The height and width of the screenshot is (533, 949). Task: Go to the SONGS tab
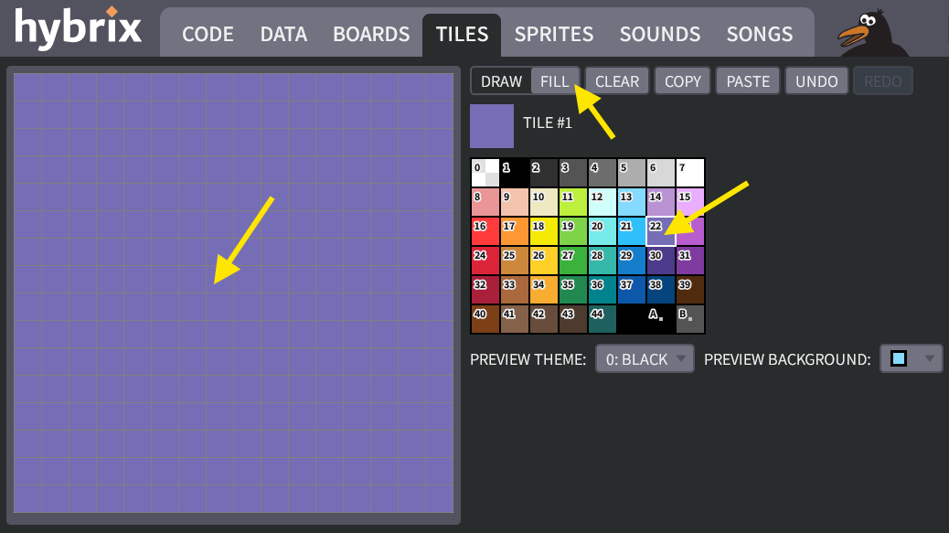[x=759, y=35]
